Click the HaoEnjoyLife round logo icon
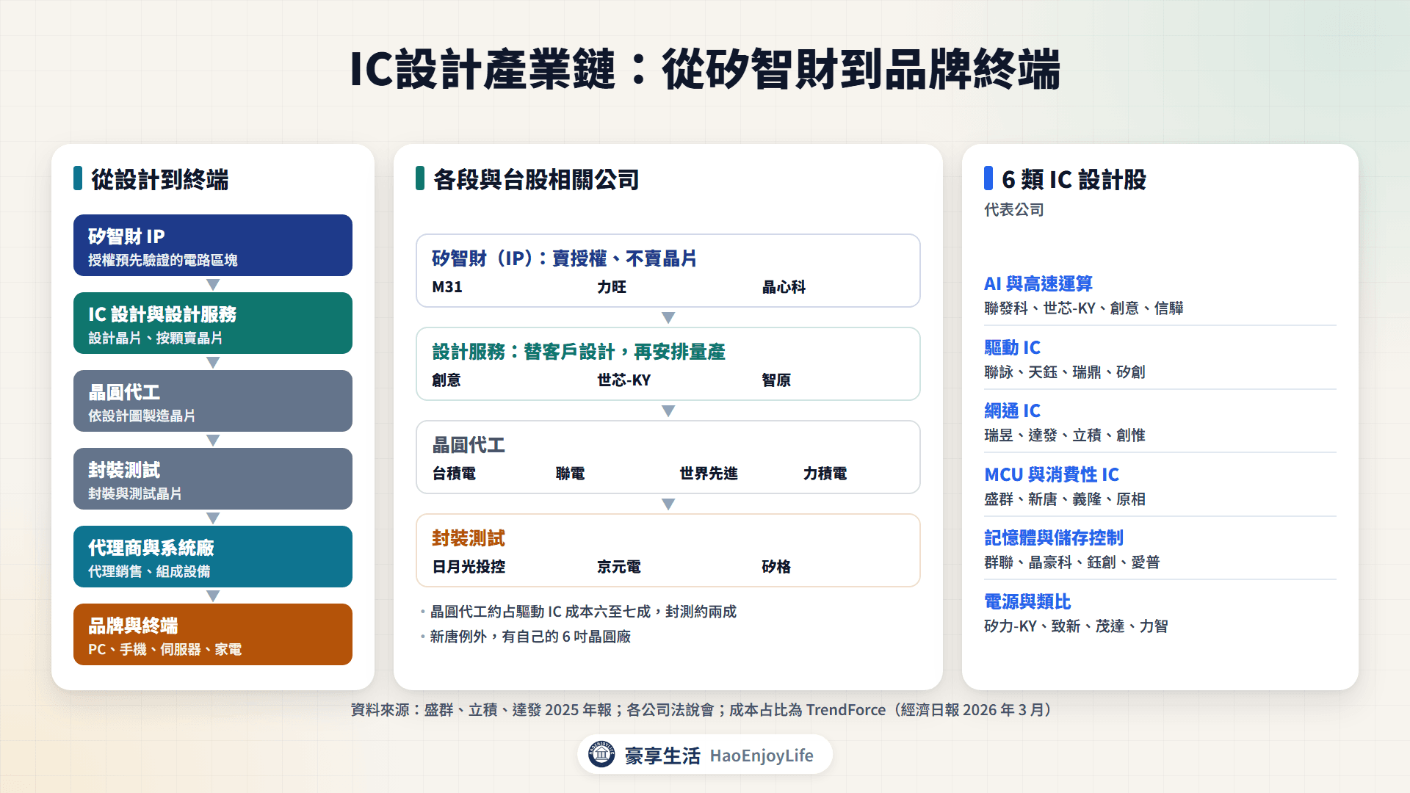The image size is (1410, 793). coord(601,754)
